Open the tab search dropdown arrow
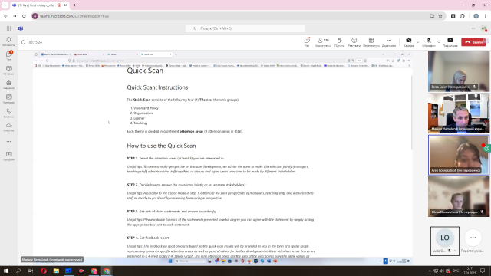 tap(5, 5)
